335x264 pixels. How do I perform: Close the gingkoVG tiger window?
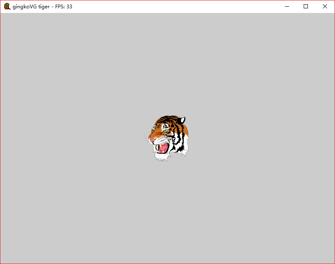click(x=325, y=6)
